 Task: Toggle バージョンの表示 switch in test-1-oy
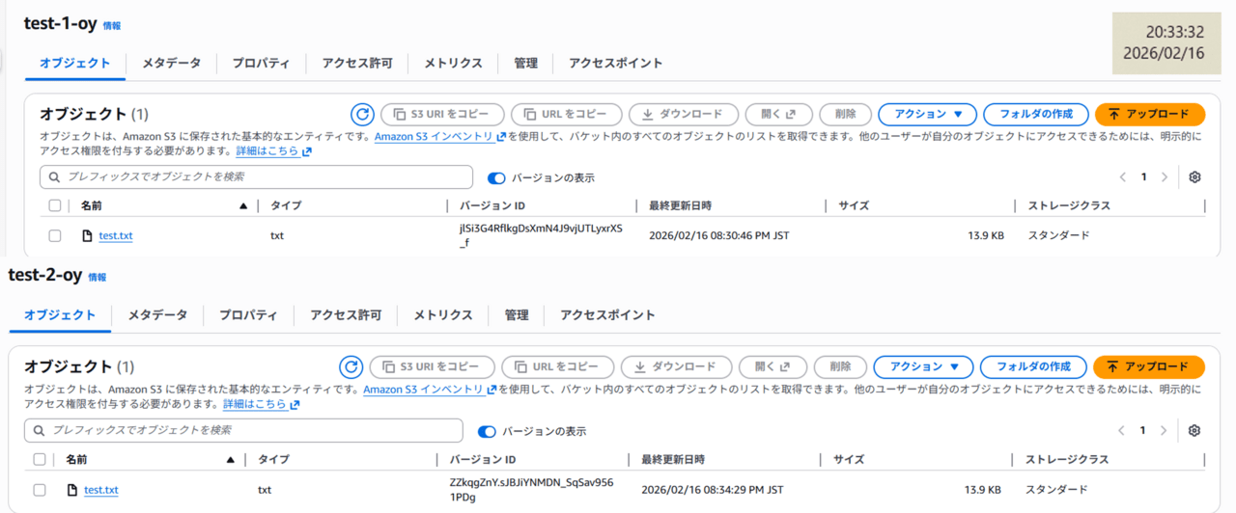tap(496, 178)
